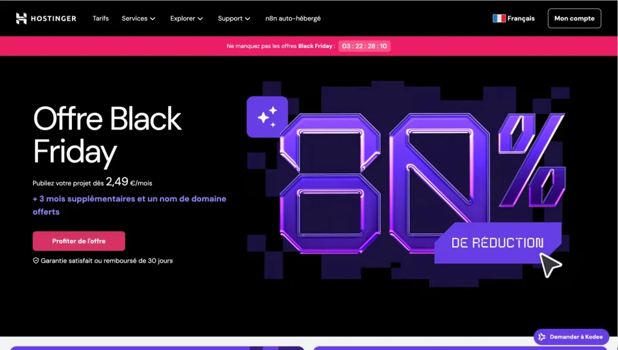The width and height of the screenshot is (618, 350).
Task: Open the Demander à Kodee chat
Action: click(571, 337)
